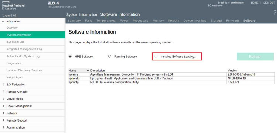Click the hp-health name cell

pyautogui.click(x=79, y=78)
